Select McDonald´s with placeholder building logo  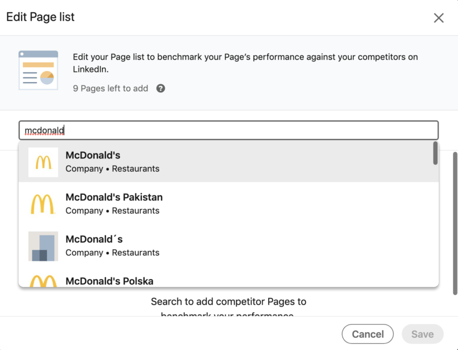point(228,246)
